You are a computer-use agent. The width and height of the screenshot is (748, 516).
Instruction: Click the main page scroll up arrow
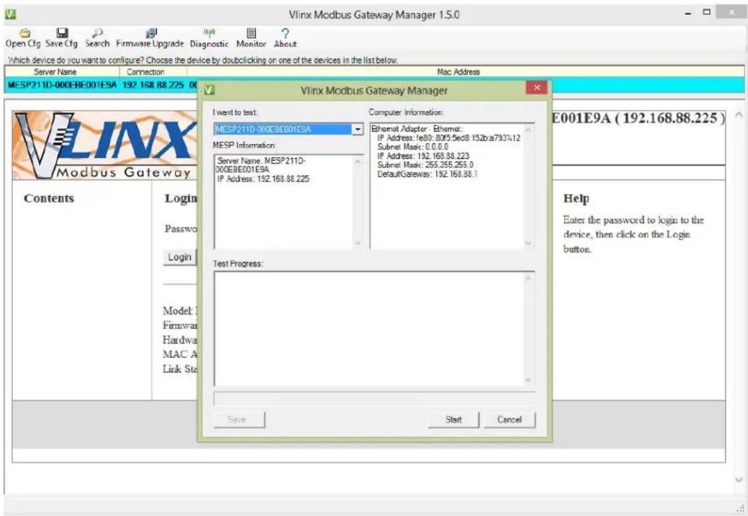740,116
